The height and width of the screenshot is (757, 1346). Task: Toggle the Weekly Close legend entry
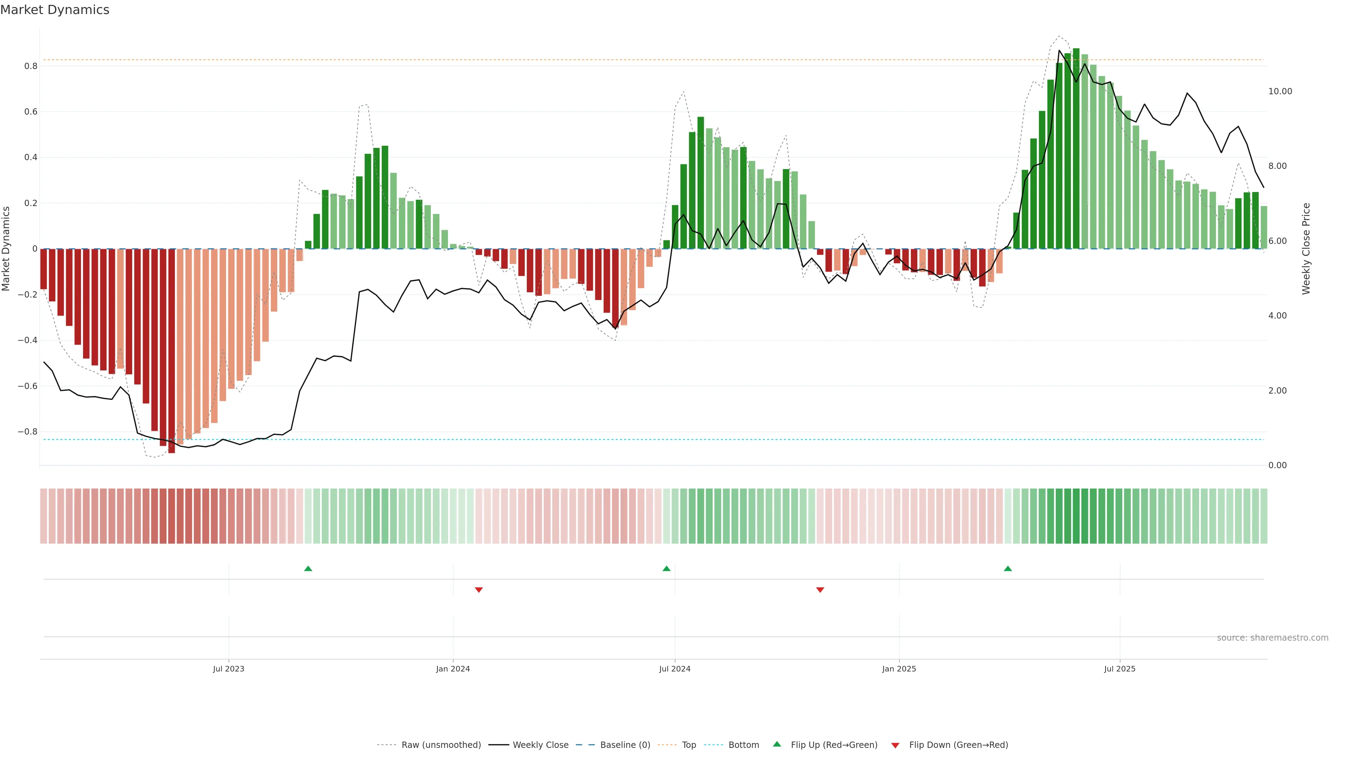coord(540,745)
